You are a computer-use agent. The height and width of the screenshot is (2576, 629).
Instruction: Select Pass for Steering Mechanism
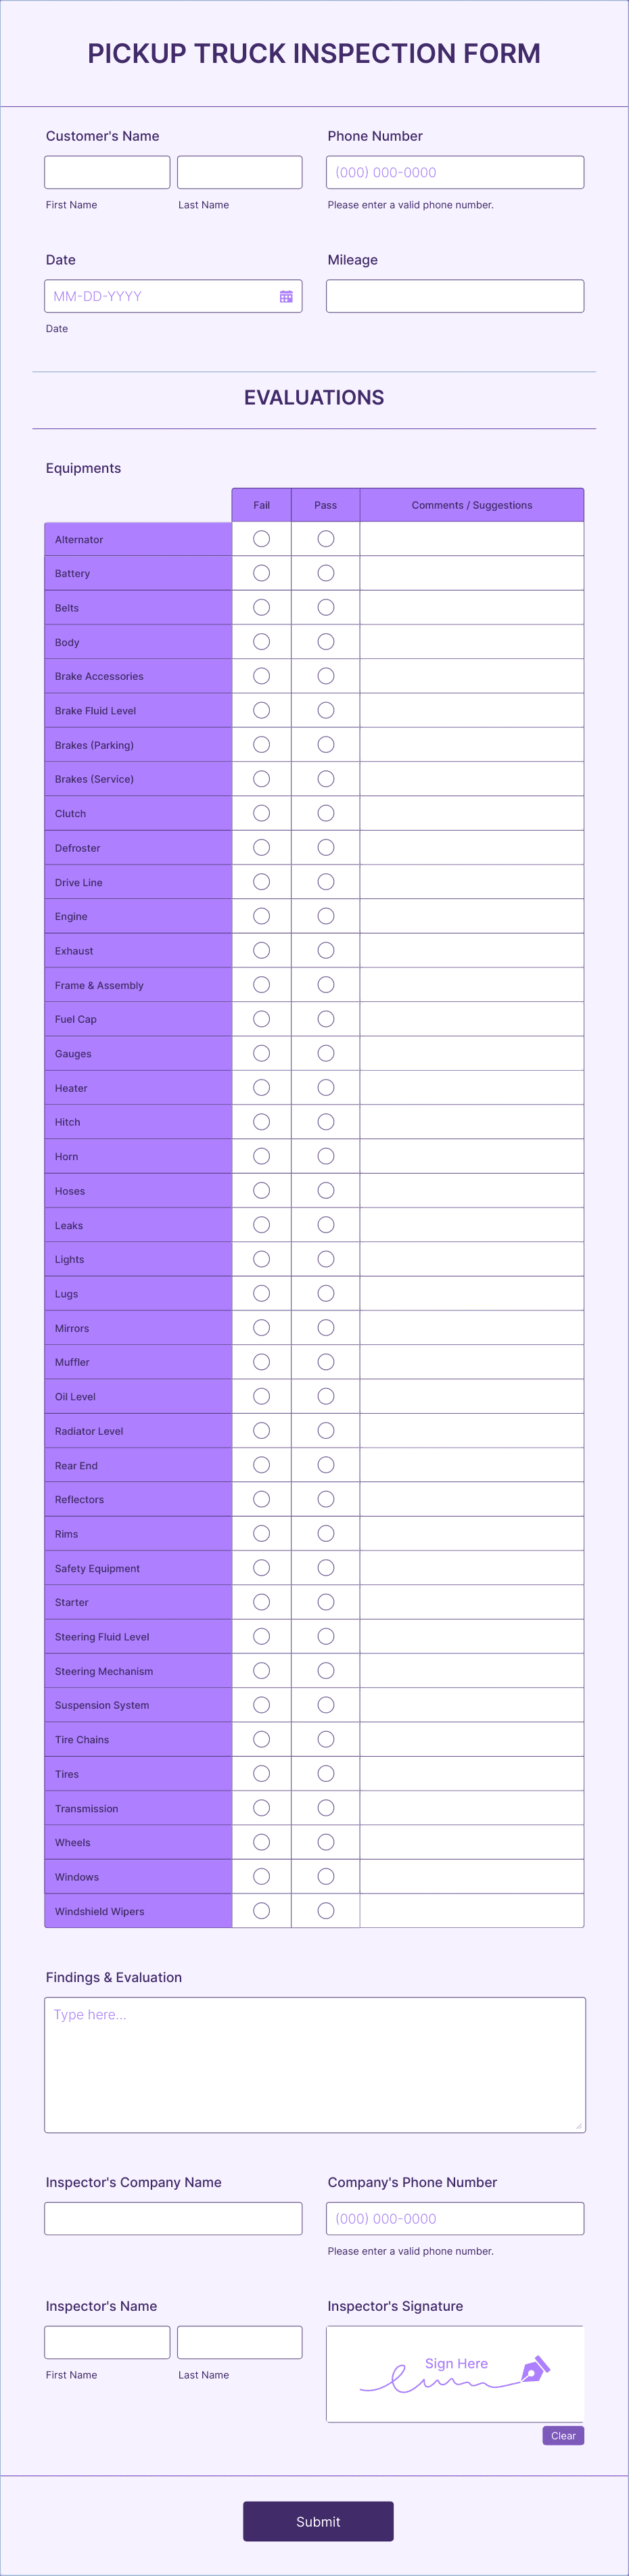click(x=326, y=1670)
